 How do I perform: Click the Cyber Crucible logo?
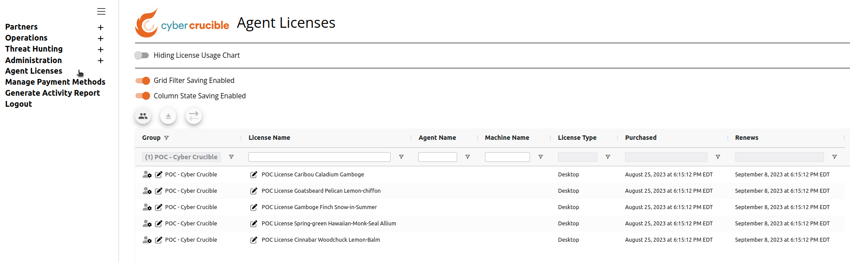click(x=182, y=22)
